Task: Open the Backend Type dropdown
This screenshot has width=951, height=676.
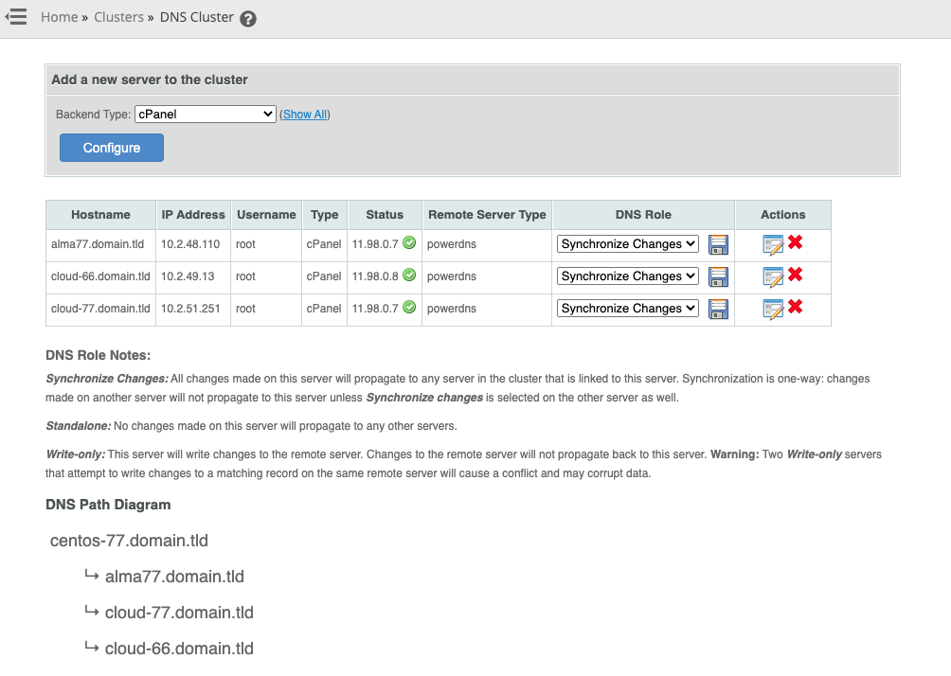Action: click(x=205, y=114)
